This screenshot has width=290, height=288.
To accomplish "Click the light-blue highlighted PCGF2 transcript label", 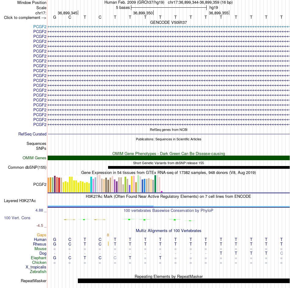I will tap(40, 27).
